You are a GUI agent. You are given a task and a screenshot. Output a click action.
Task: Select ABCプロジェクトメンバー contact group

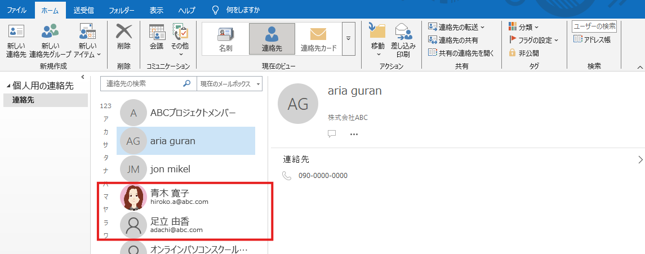click(x=186, y=113)
